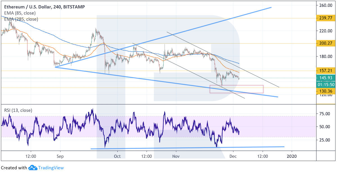Click the 260.00 price axis value

325,5
